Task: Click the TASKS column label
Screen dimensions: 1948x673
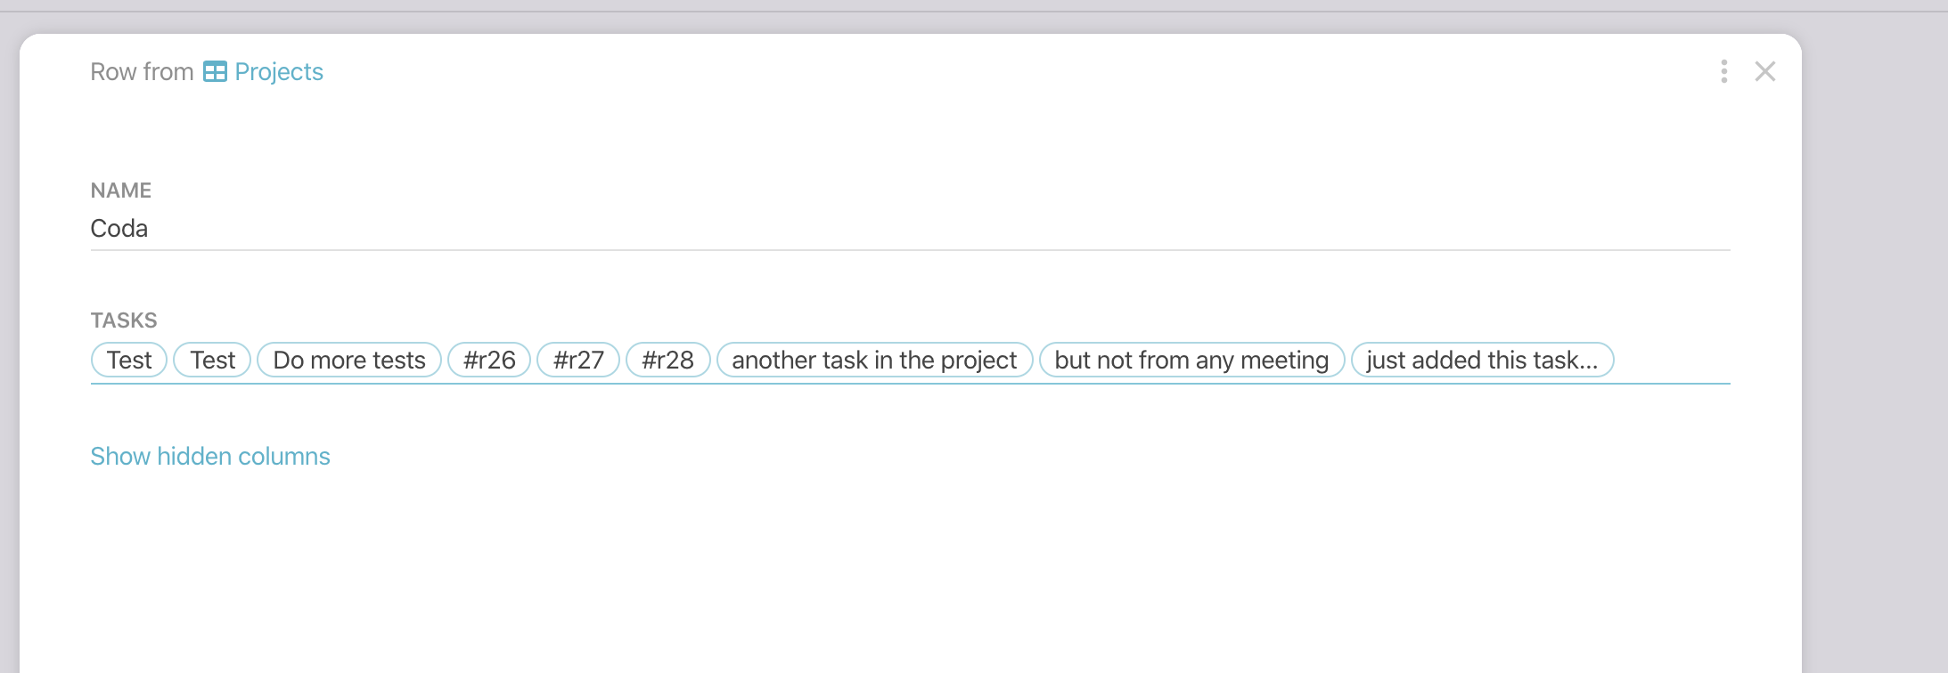Action: pyautogui.click(x=124, y=320)
